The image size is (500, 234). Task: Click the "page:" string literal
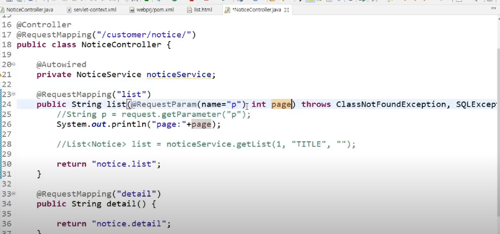point(169,124)
